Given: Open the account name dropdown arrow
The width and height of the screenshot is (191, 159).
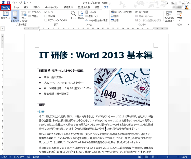Looking at the screenshot, I should point(183,7).
